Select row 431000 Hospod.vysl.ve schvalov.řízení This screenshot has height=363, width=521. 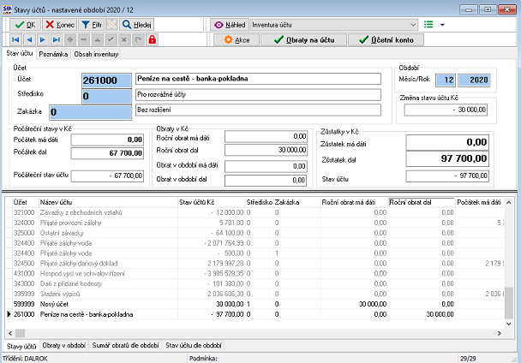coord(255,274)
